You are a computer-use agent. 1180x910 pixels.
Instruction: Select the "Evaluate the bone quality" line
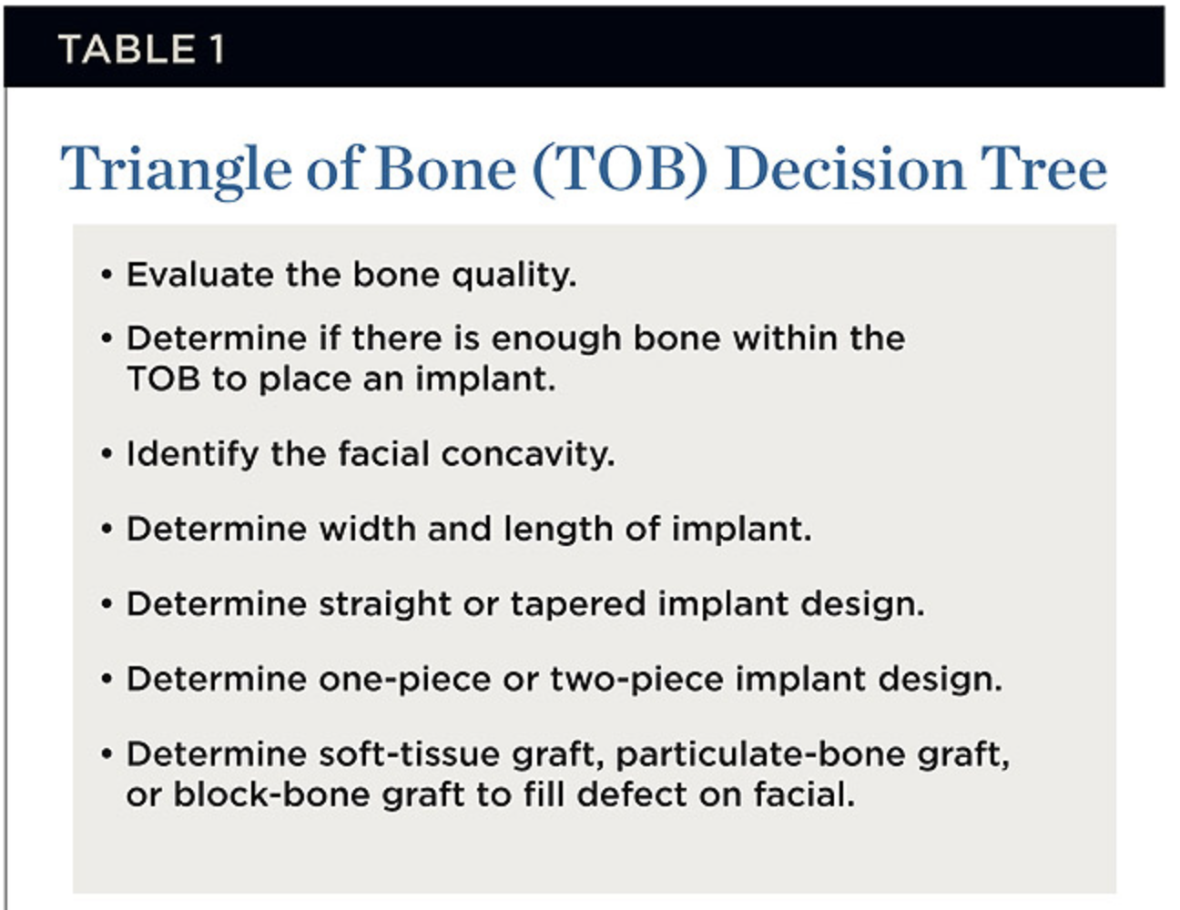(351, 275)
